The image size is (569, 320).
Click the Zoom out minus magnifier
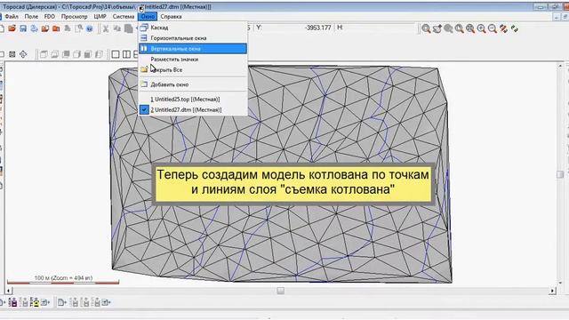coord(492,28)
